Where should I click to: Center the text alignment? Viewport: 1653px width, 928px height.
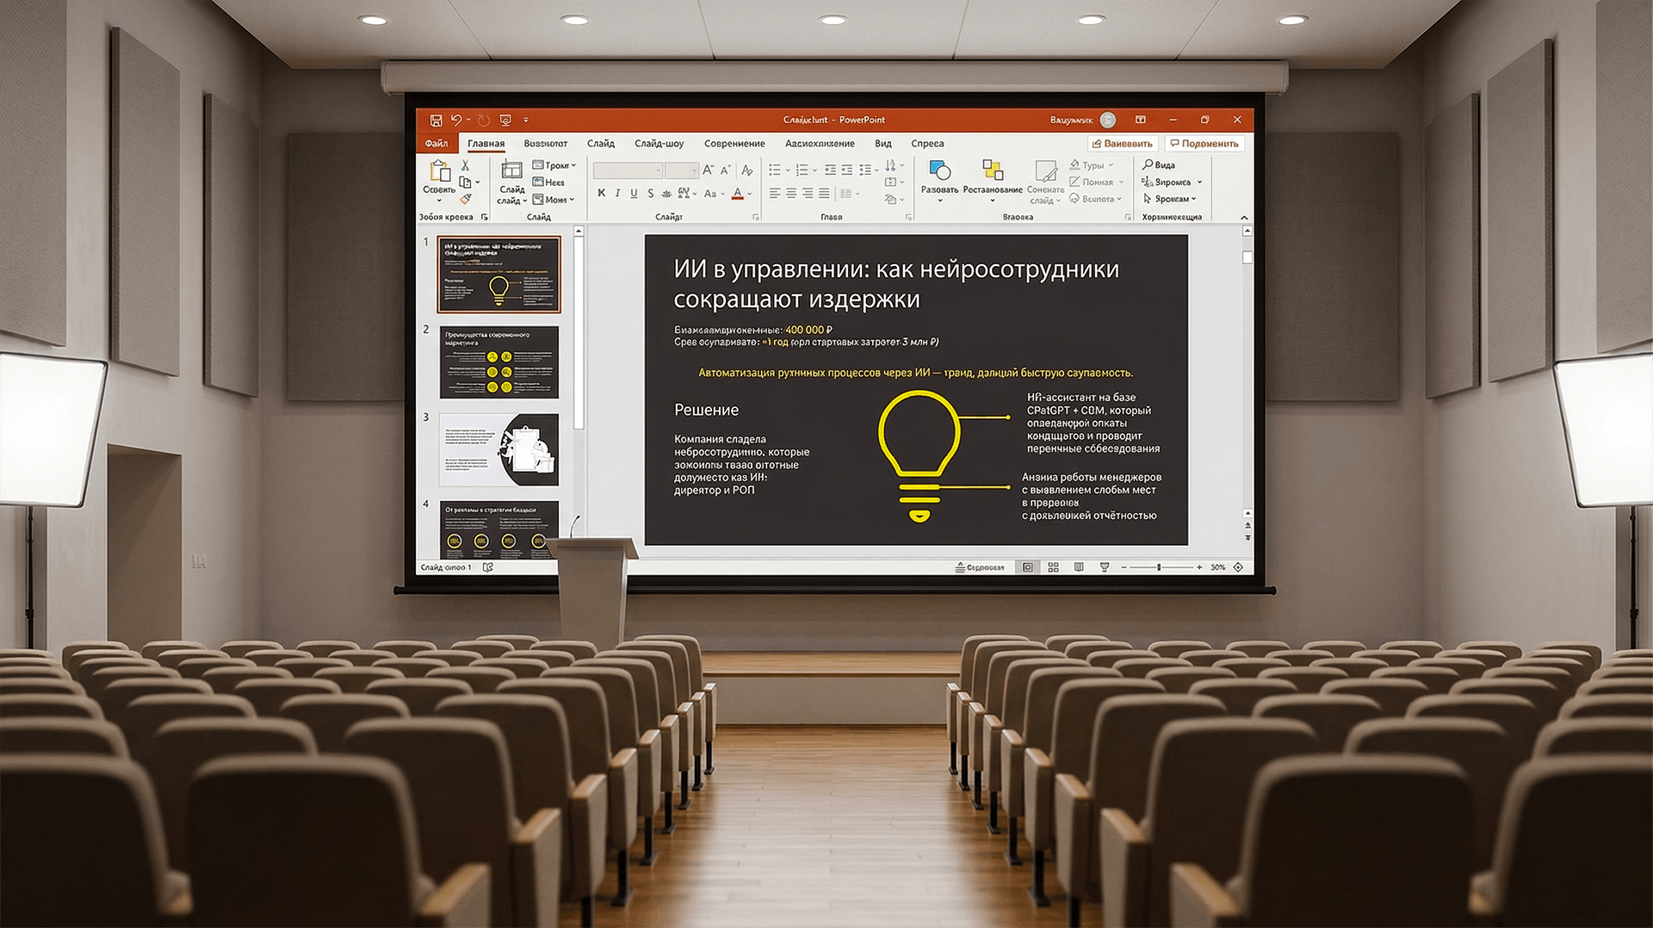click(x=791, y=194)
